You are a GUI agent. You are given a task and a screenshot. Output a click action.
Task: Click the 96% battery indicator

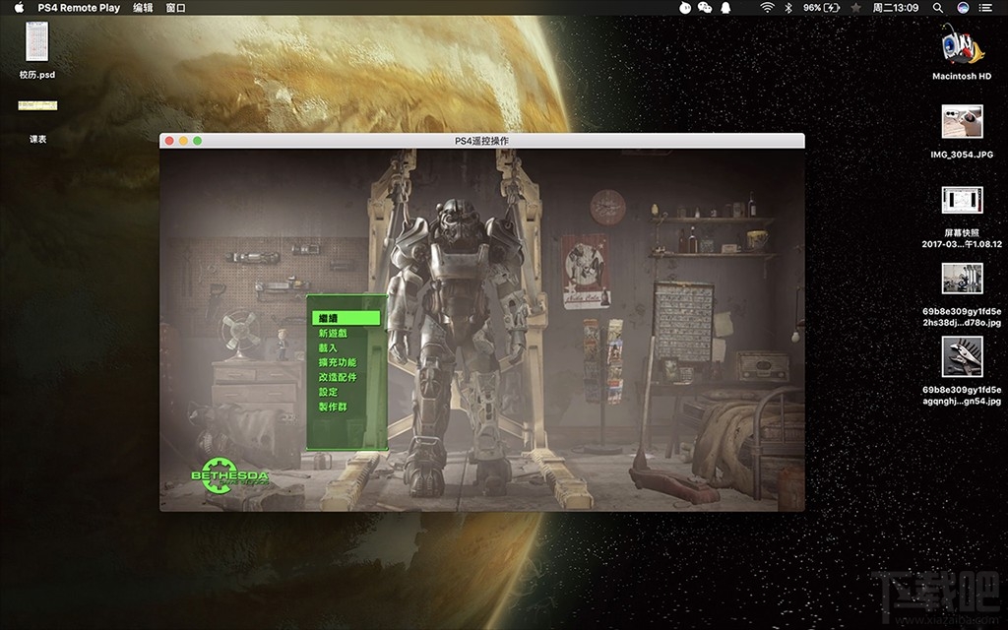(821, 8)
